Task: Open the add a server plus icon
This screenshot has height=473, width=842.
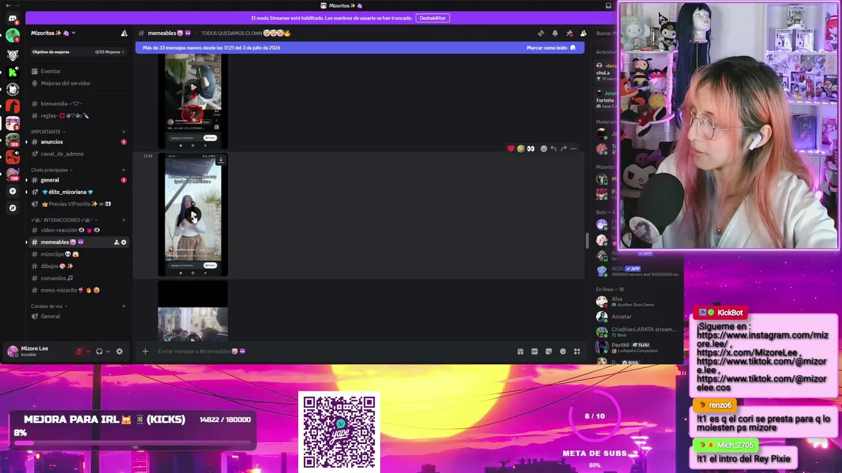Action: (x=12, y=191)
